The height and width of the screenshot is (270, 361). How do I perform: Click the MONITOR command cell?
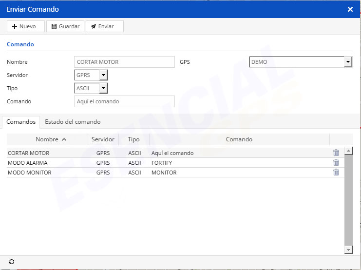(164, 173)
